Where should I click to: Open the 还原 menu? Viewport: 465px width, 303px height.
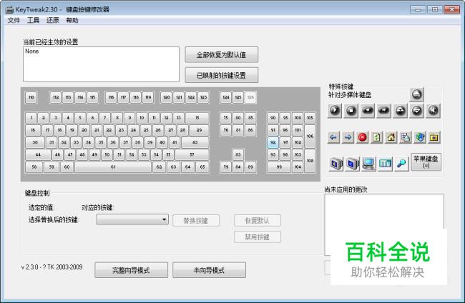(53, 20)
